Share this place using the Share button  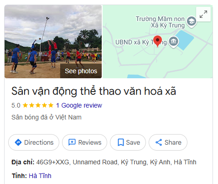click(168, 142)
